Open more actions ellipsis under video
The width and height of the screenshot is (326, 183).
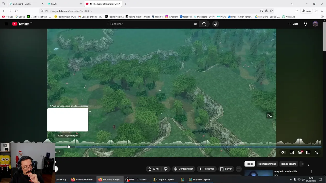239,169
